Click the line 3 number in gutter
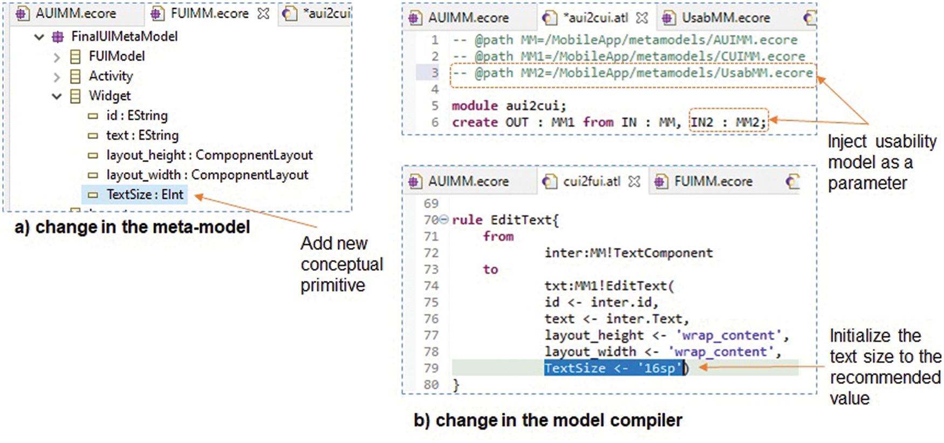This screenshot has height=443, width=944. pyautogui.click(x=435, y=73)
